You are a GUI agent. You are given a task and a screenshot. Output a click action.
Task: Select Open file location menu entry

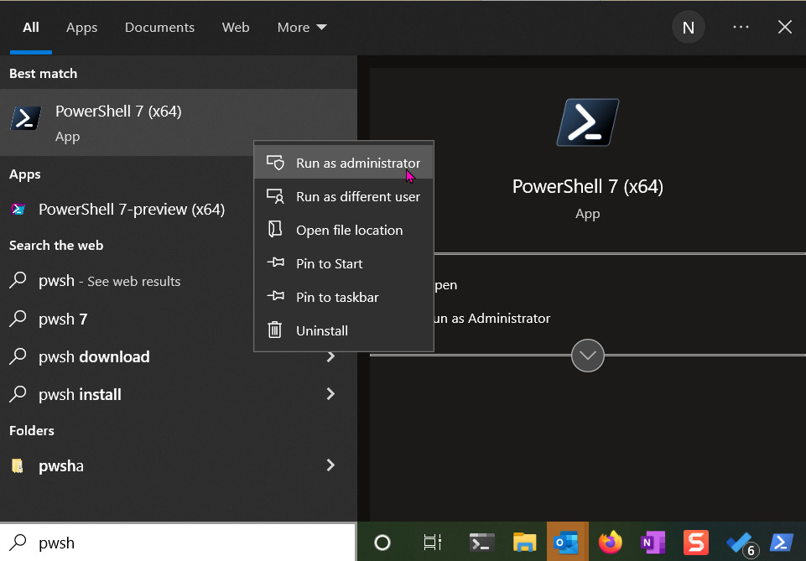point(344,230)
